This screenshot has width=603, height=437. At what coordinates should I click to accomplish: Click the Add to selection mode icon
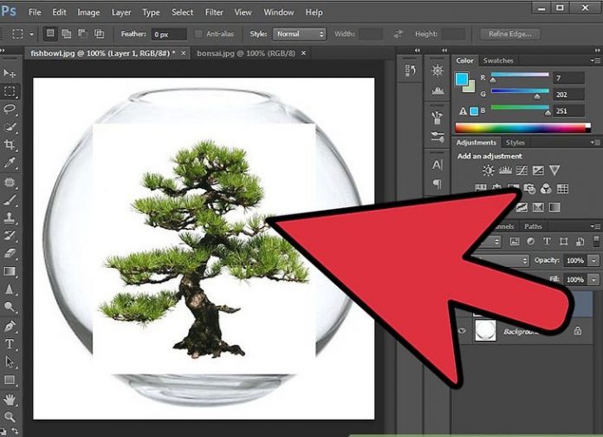(x=68, y=34)
